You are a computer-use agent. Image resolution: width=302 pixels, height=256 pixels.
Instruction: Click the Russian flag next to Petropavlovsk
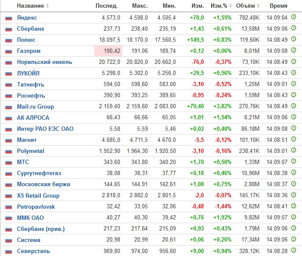click(x=8, y=207)
